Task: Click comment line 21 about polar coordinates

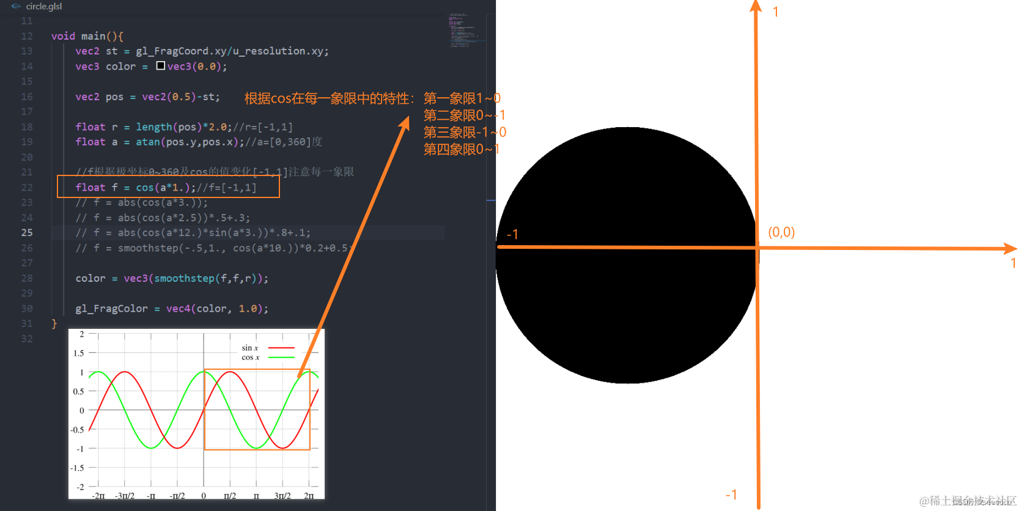Action: coord(215,172)
